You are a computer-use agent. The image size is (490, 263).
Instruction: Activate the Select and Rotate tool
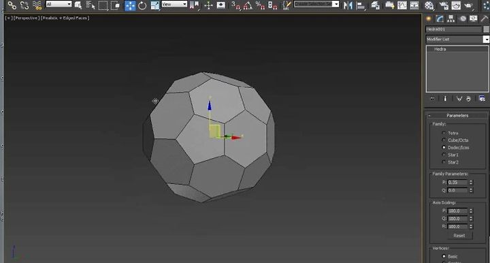pyautogui.click(x=142, y=5)
